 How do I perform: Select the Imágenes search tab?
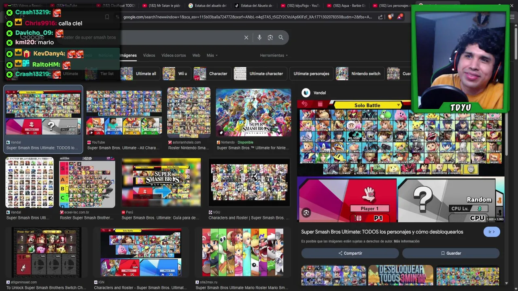click(x=128, y=55)
